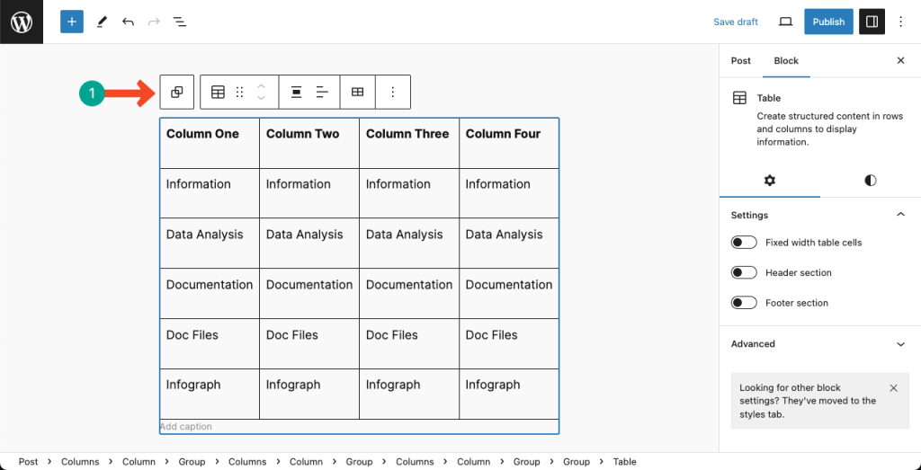The height and width of the screenshot is (470, 921).
Task: Click the block drag handle dots
Action: 239,93
